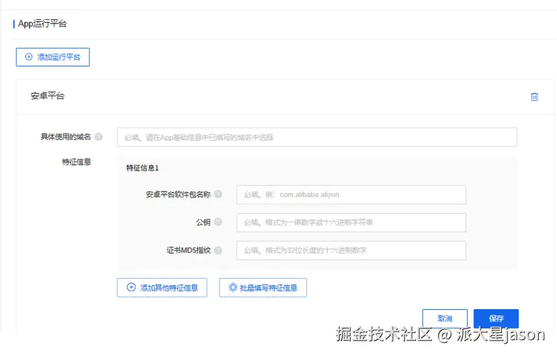Delete the 安卓平台 section via trash icon
557x355 pixels.
tap(534, 97)
